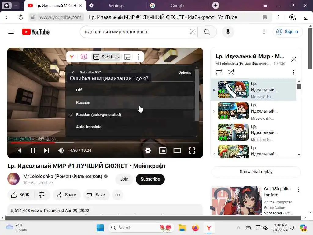Subscribe to MrLololoshka
Viewport: 313px width, 235px height.
[150, 179]
